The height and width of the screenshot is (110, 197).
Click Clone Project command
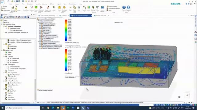pyautogui.click(x=6, y=10)
